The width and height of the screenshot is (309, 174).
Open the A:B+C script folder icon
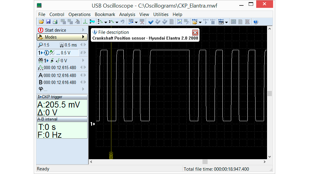click(x=195, y=22)
